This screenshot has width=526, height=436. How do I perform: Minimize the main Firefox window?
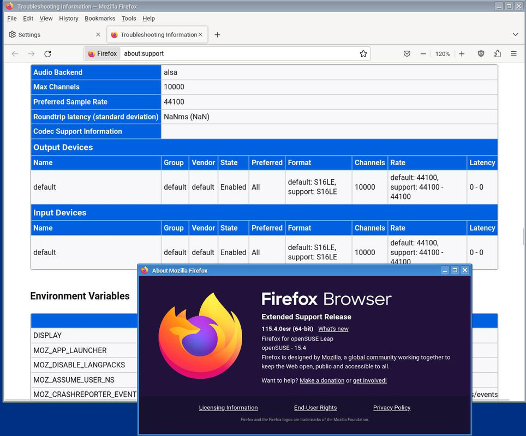pos(499,7)
